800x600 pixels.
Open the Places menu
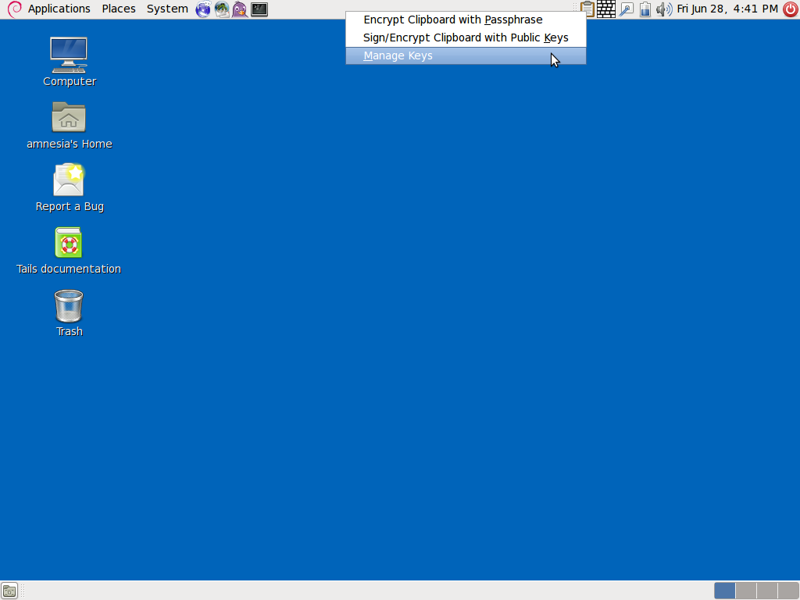coord(119,9)
